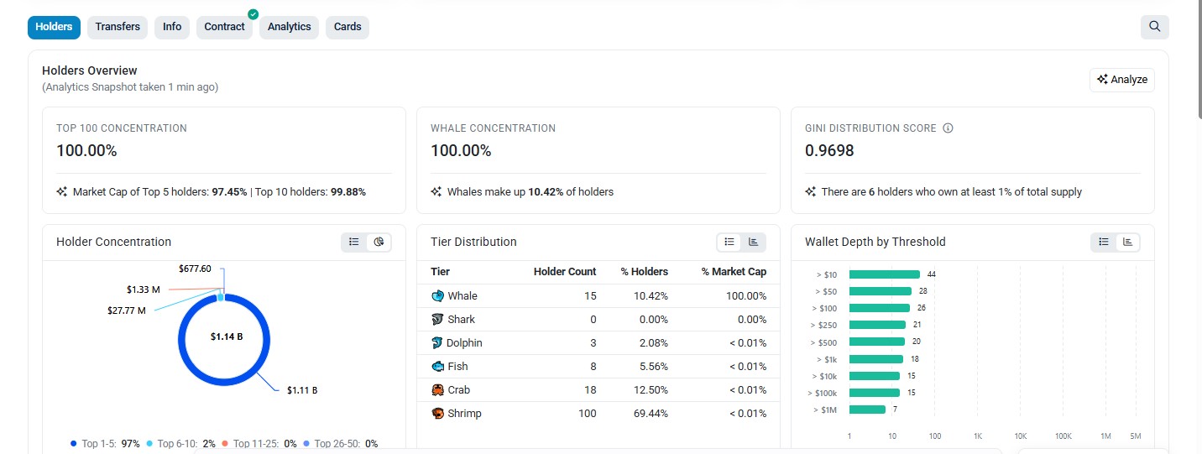Click the > $100 wallet depth bar
This screenshot has height=454, width=1202.
[x=880, y=308]
